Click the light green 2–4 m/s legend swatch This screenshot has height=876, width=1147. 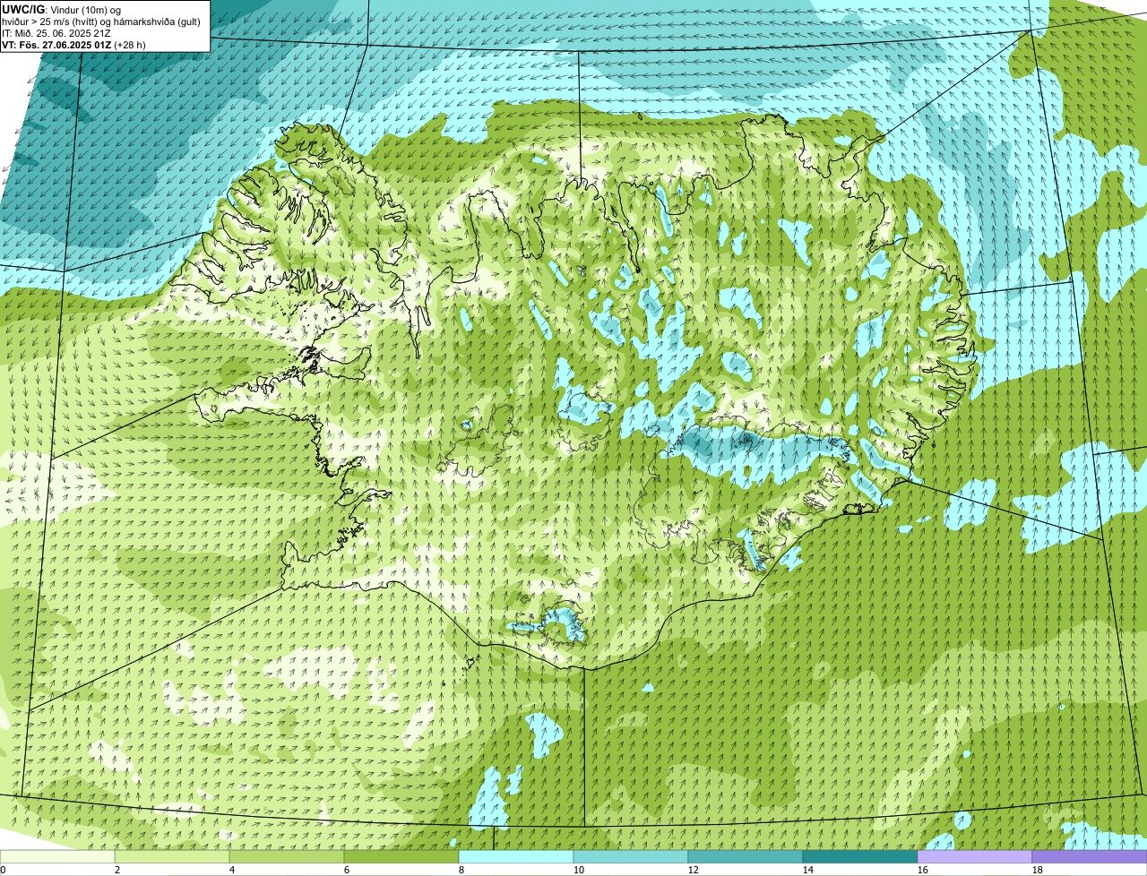click(x=172, y=856)
